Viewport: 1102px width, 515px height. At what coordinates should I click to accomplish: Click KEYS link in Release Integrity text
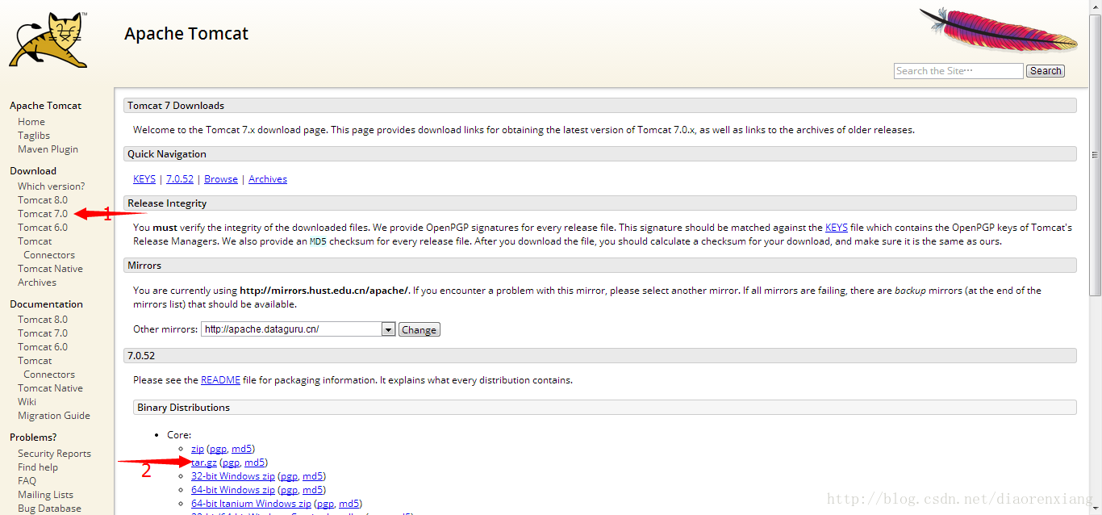pos(837,228)
